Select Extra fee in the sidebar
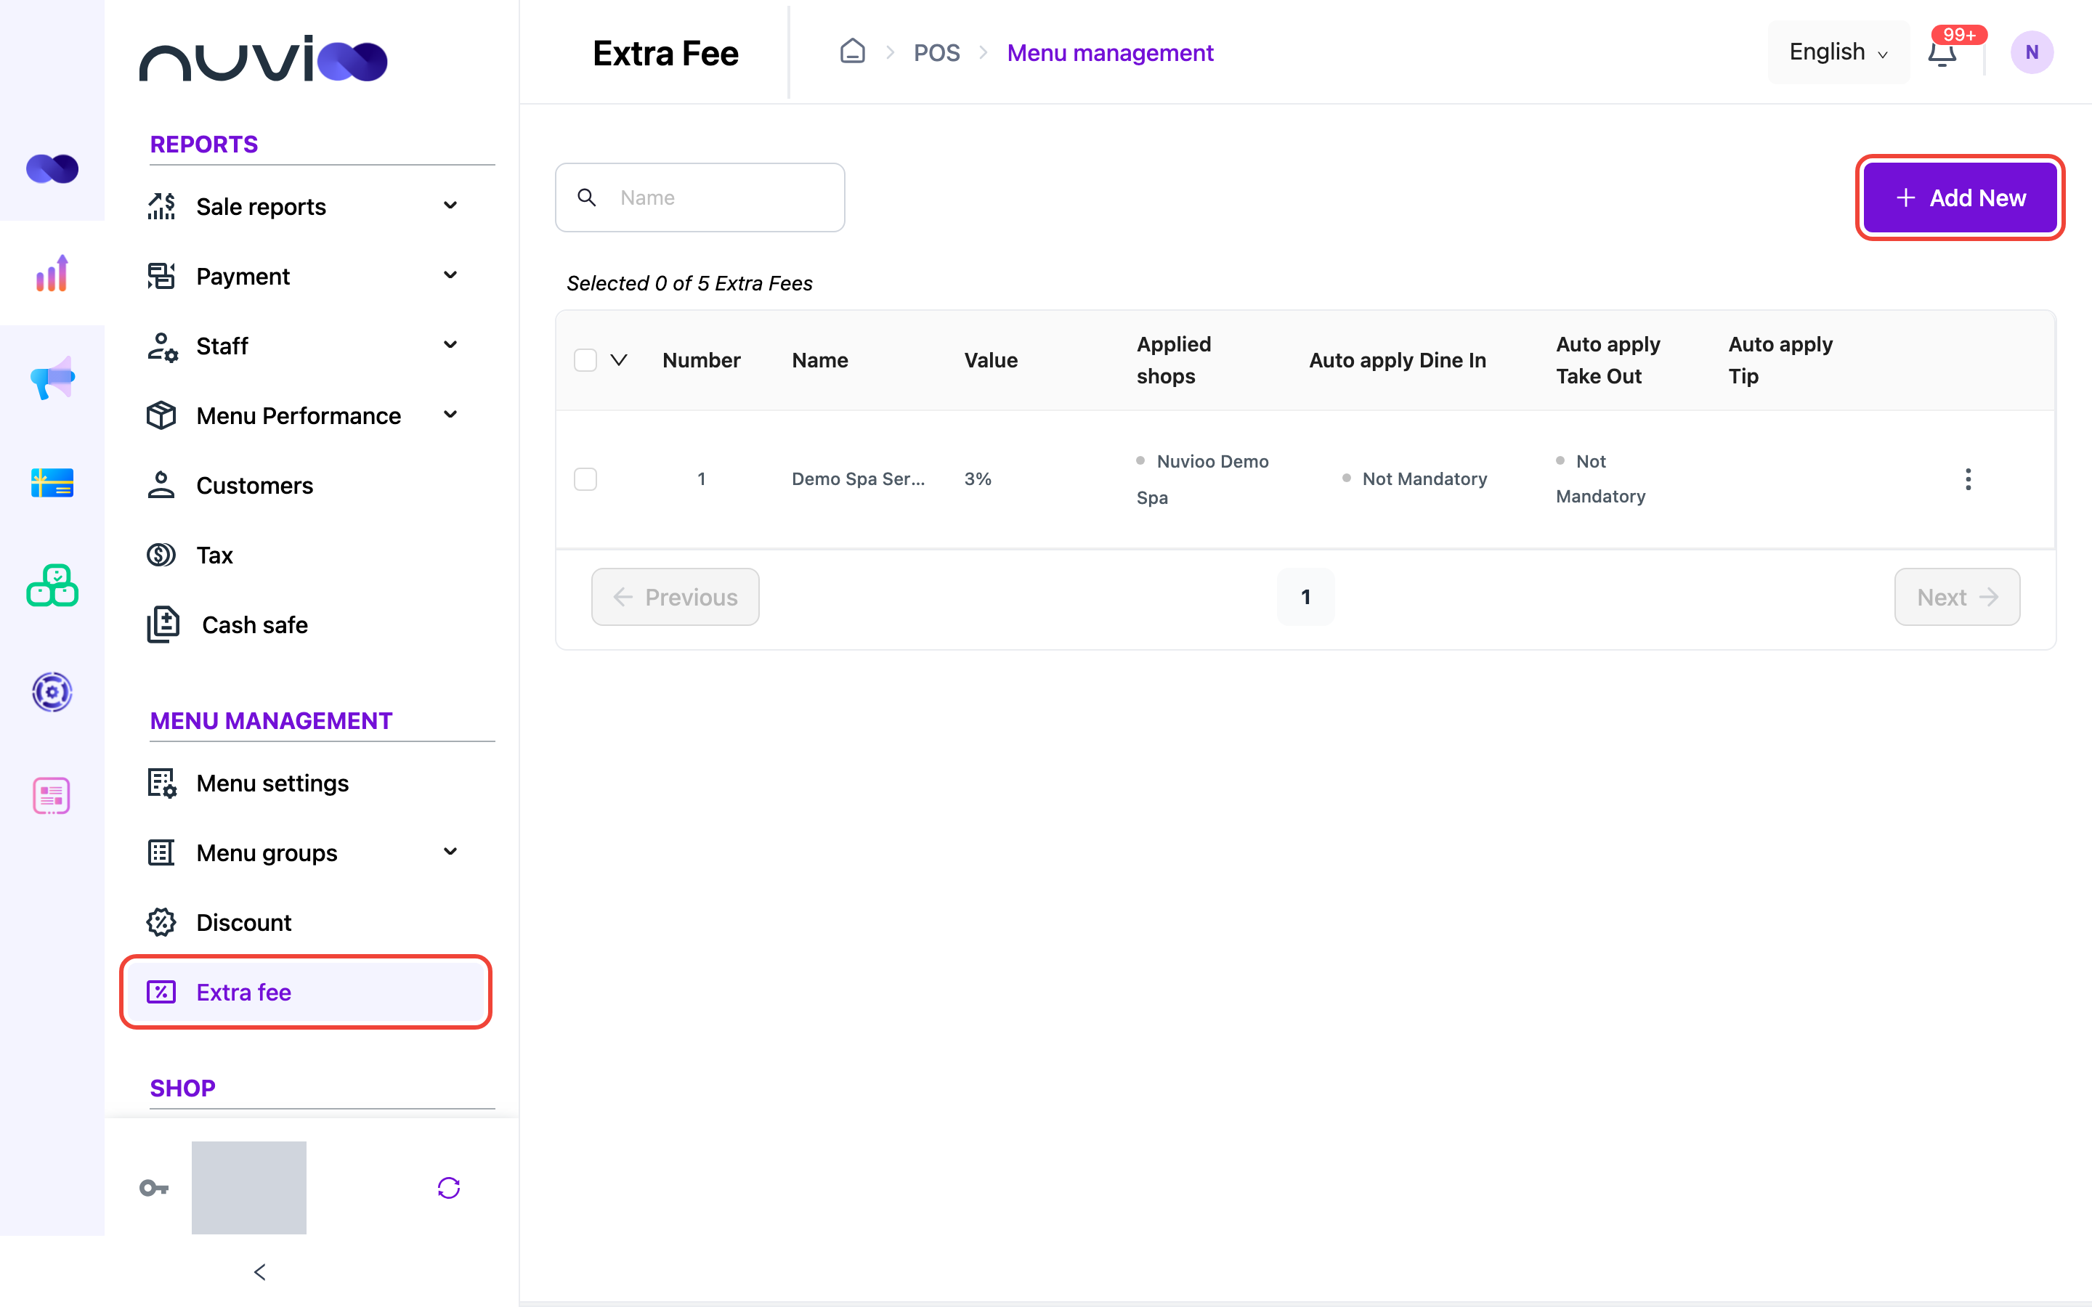 (x=305, y=991)
